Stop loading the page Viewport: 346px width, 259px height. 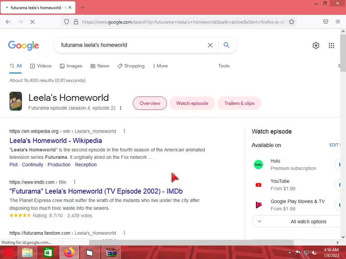coord(32,22)
